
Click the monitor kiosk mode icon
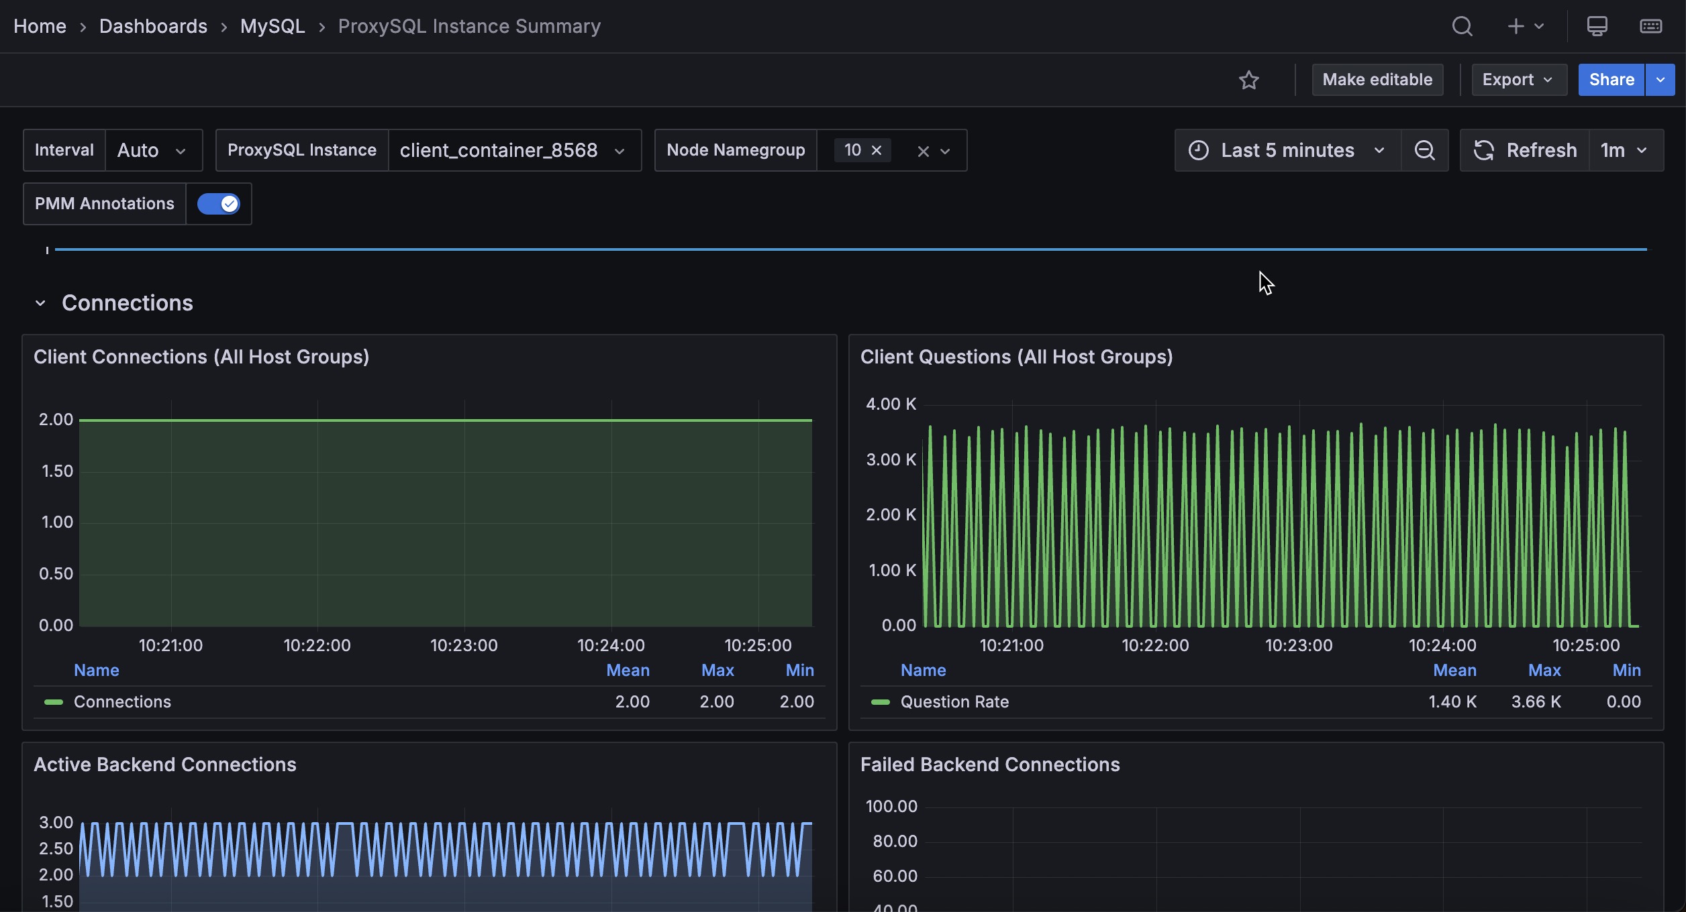[x=1597, y=26]
